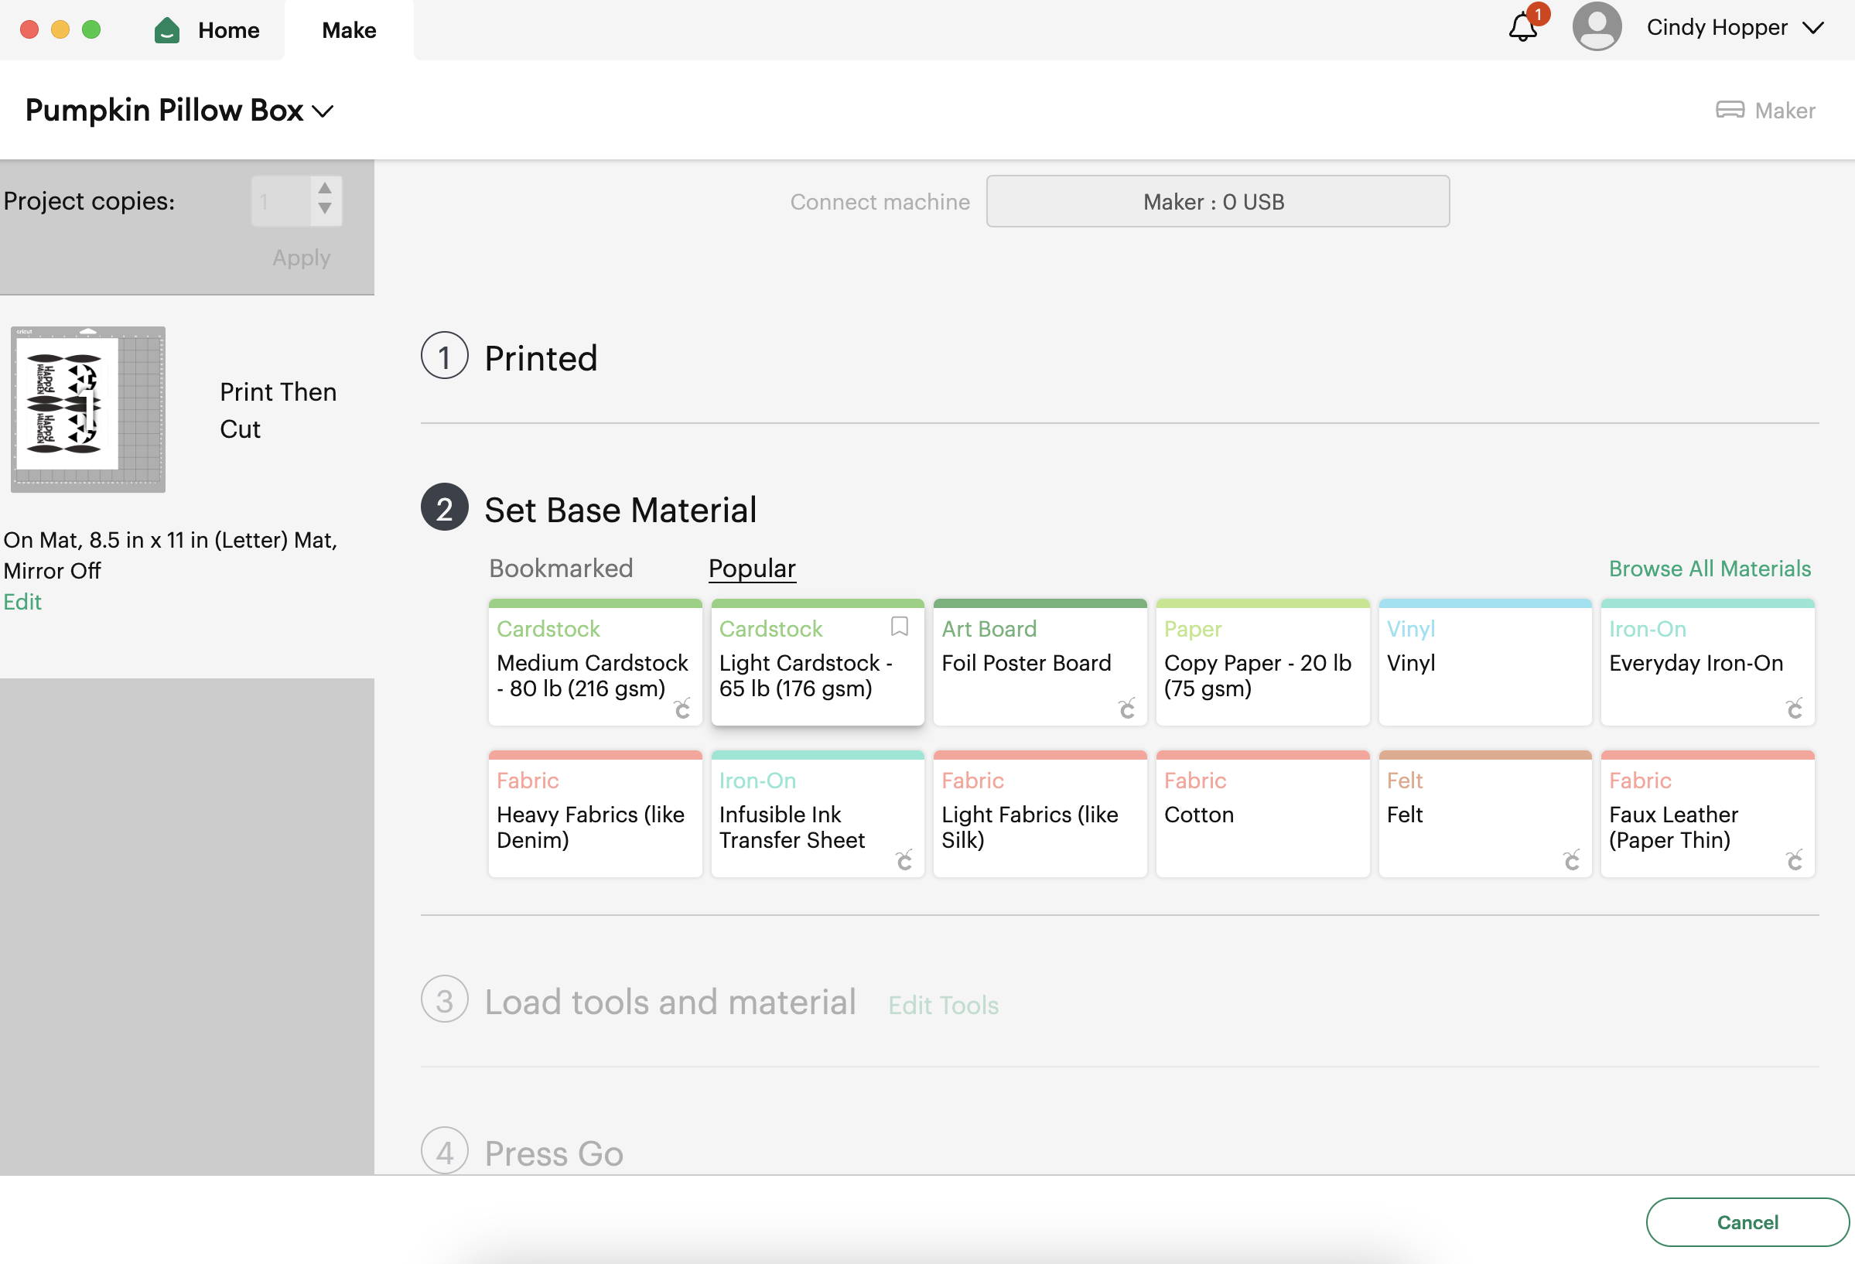Click the red notification badge

[x=1538, y=15]
